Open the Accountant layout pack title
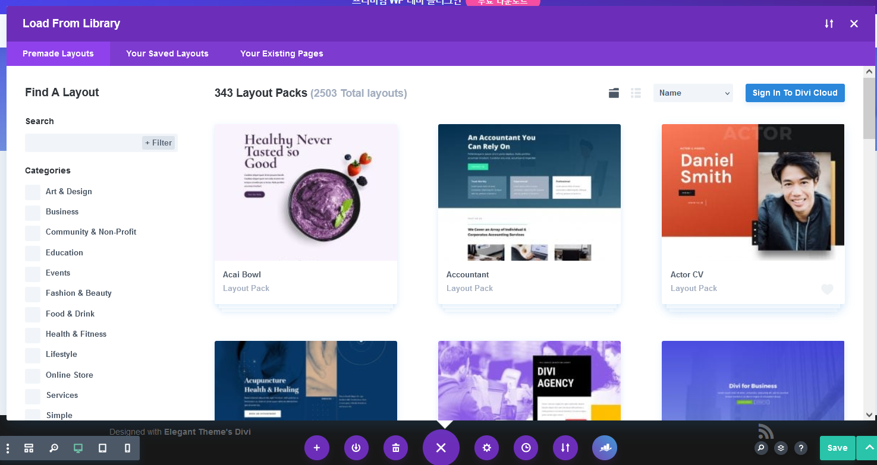Image resolution: width=877 pixels, height=465 pixels. (468, 274)
